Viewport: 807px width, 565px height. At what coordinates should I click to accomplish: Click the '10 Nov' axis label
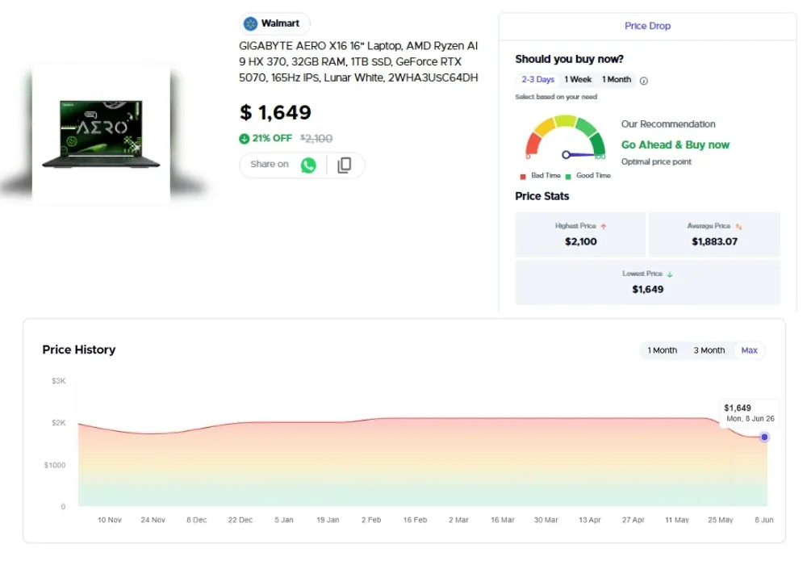click(110, 521)
